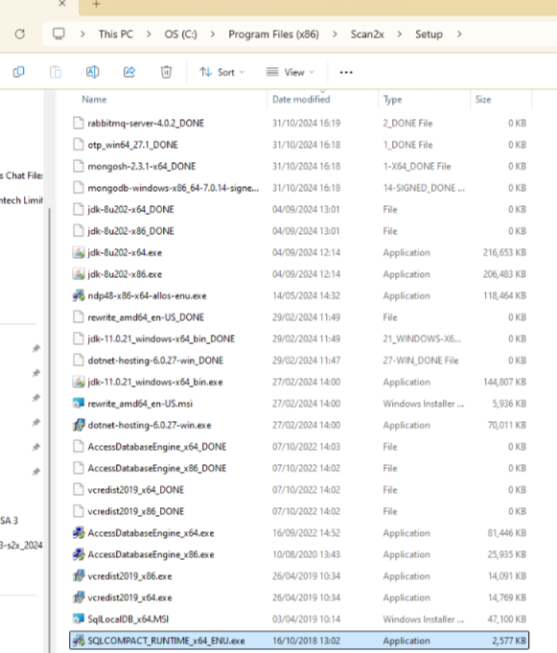Click the Paste icon in toolbar
Viewport: 557px width, 653px height.
coord(56,72)
